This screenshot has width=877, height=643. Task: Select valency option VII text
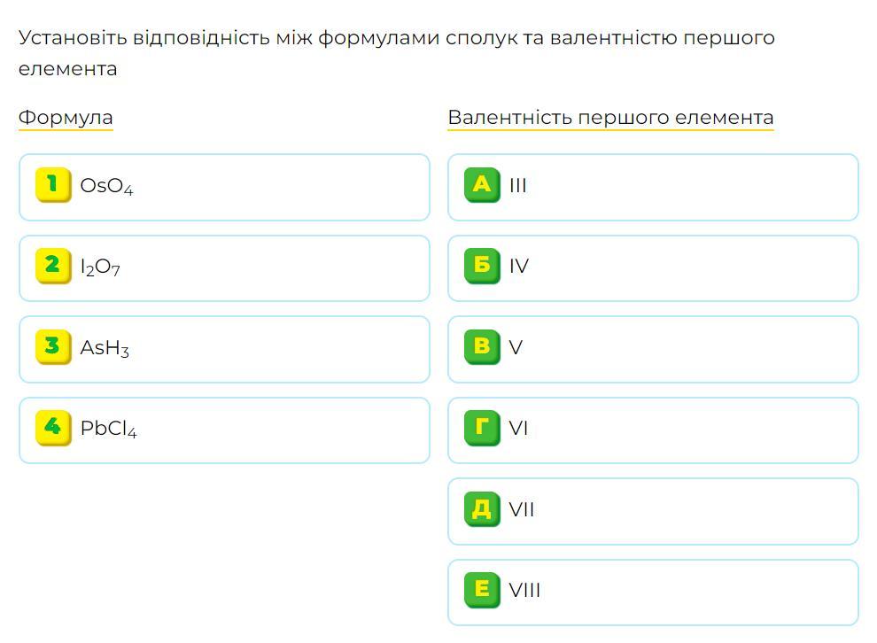[522, 510]
